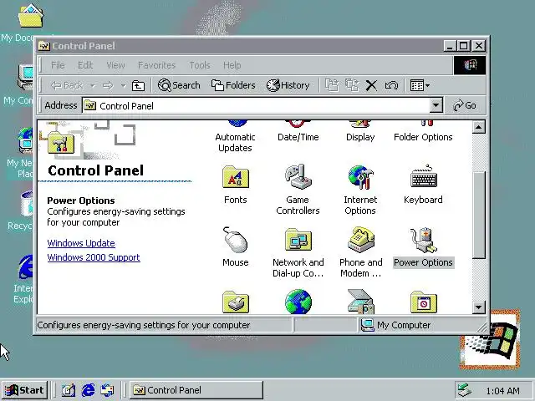This screenshot has height=401, width=535.
Task: Open the Scheduled Tasks folder icon in bottom row
Action: point(424,302)
